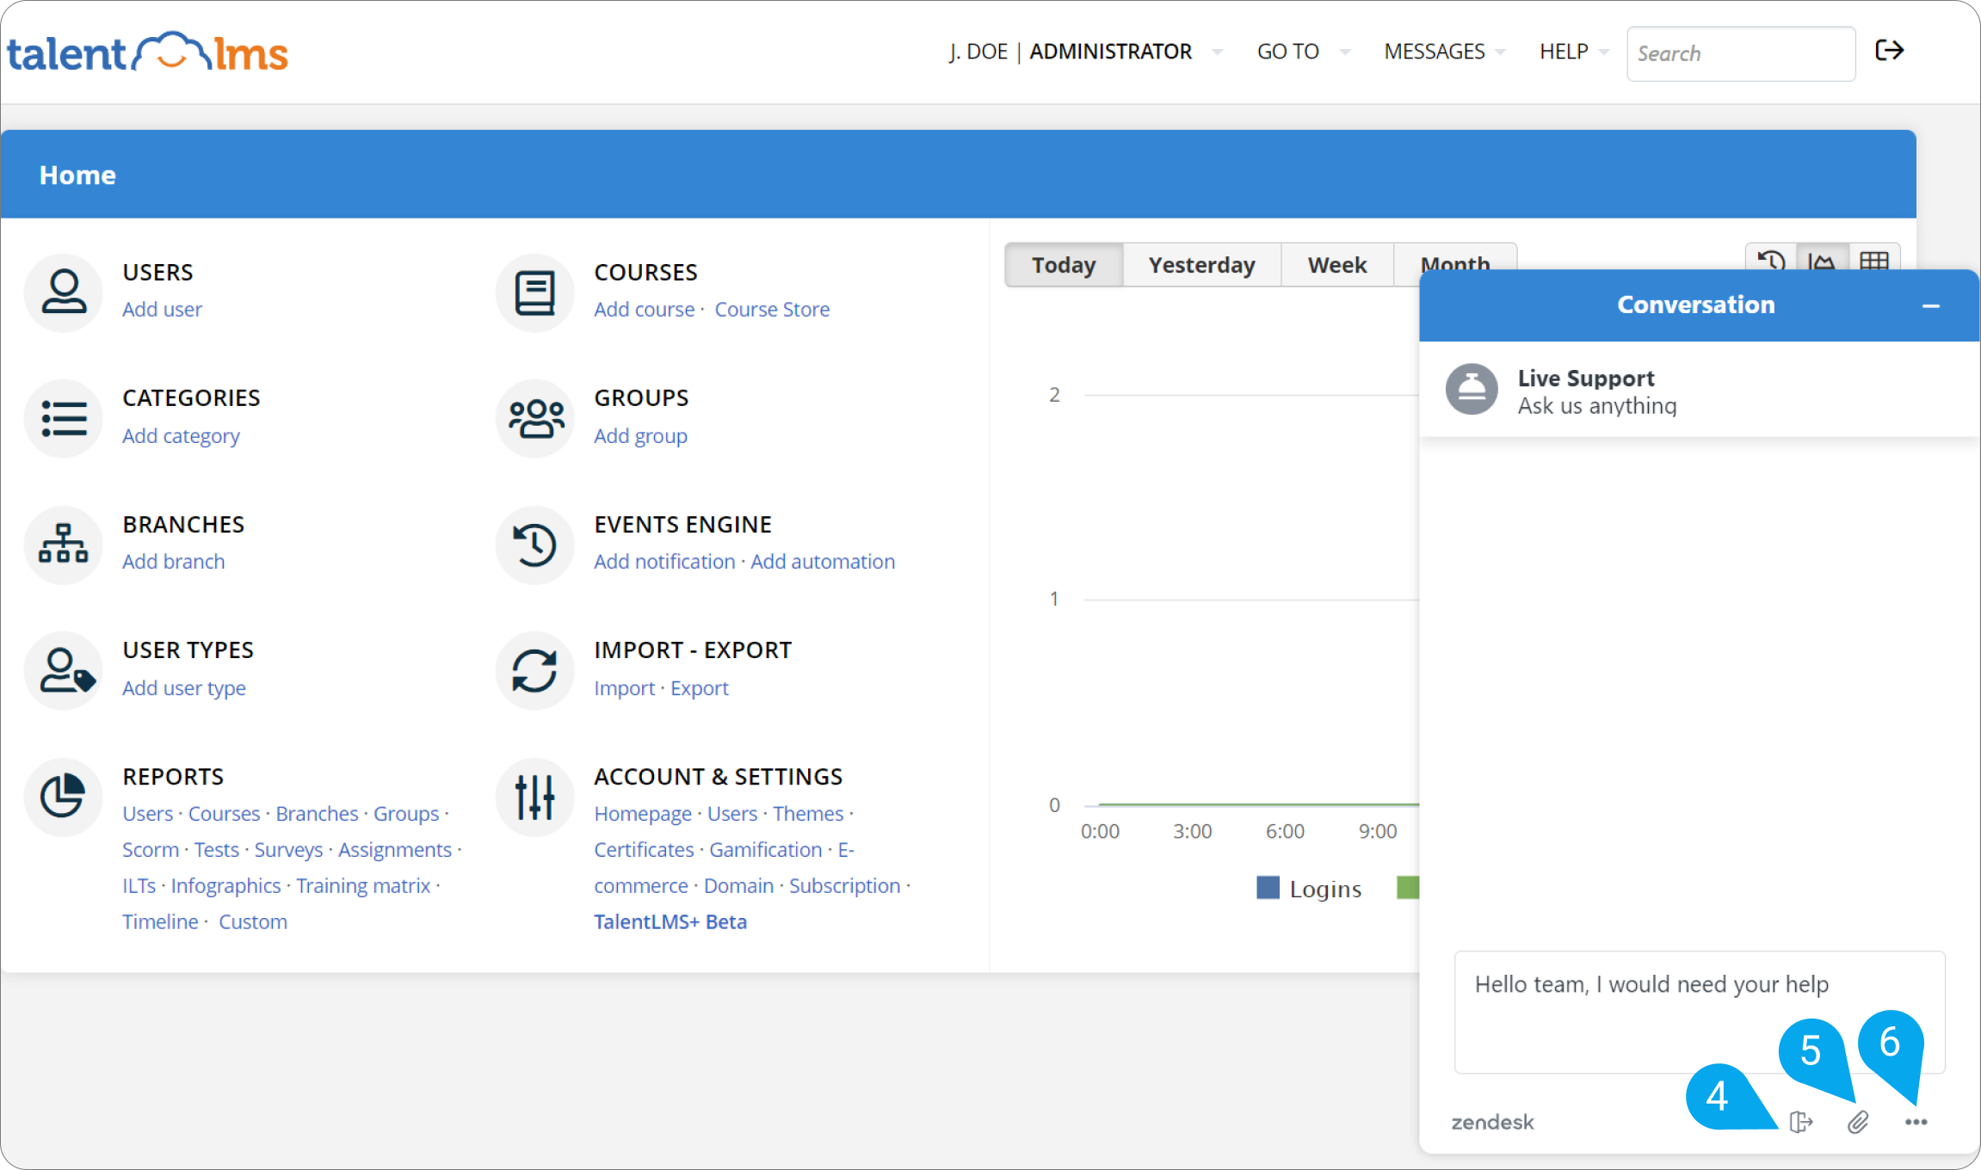Open the Surveys reports link
This screenshot has height=1170, width=1981.
[288, 850]
